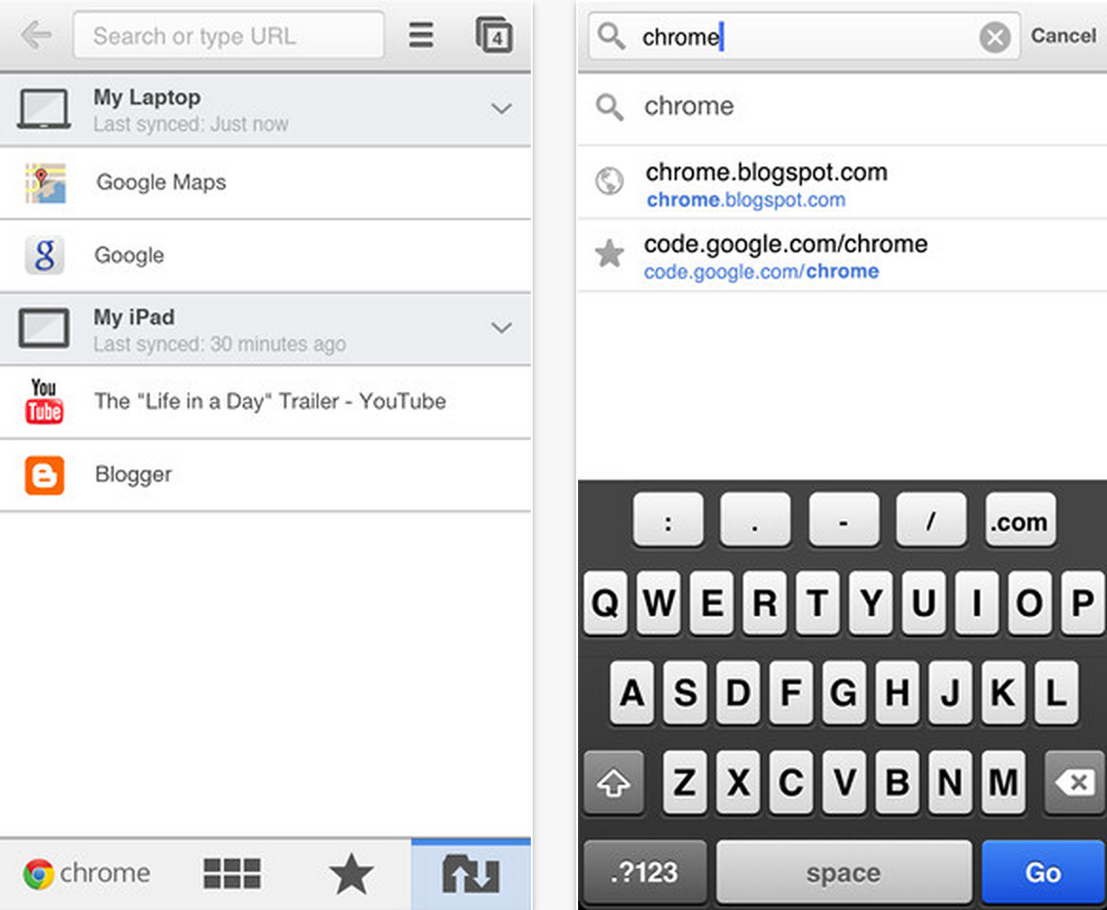
Task: Tap the D key on keyboard
Action: [x=737, y=693]
